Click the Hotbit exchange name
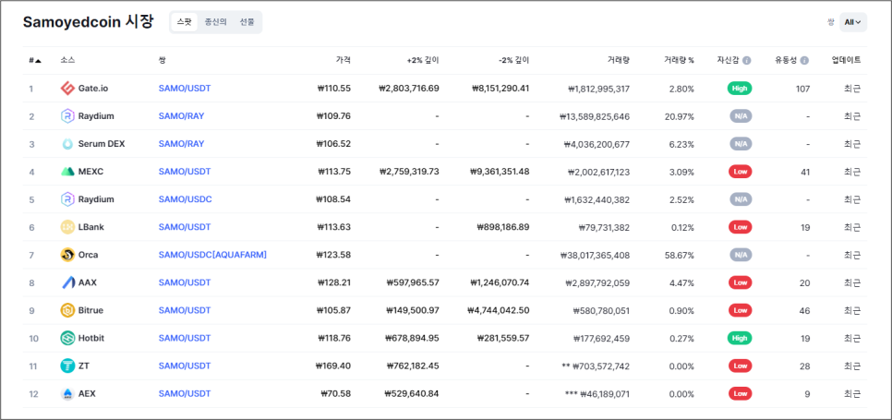This screenshot has height=420, width=892. pyautogui.click(x=91, y=338)
